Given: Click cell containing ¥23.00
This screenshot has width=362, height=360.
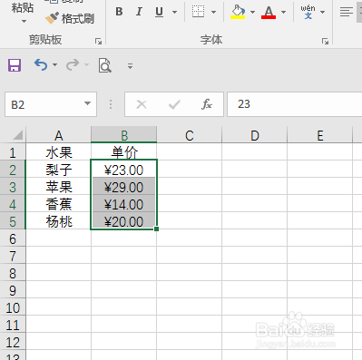Looking at the screenshot, I should click(124, 170).
